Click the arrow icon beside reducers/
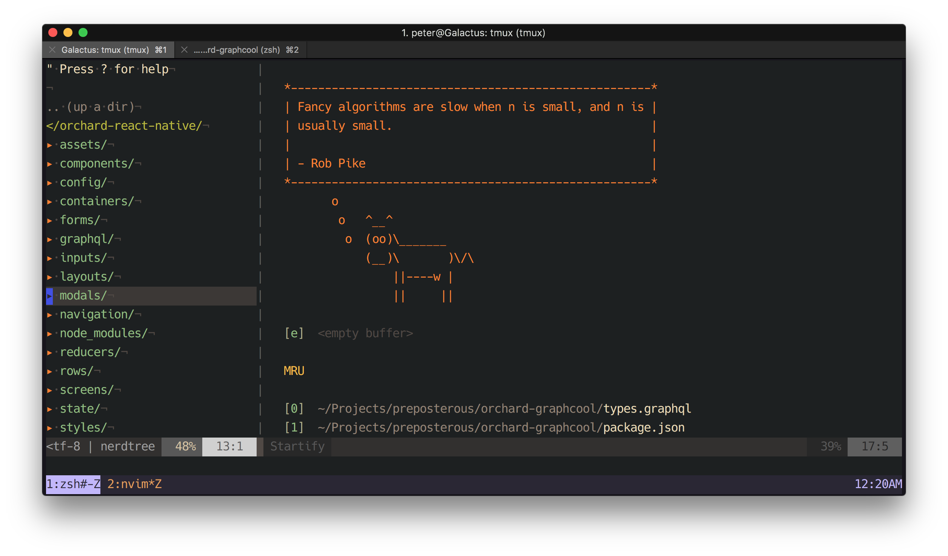 pyautogui.click(x=49, y=353)
